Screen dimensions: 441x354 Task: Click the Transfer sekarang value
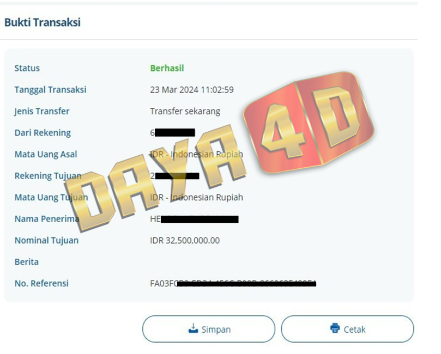(x=185, y=112)
